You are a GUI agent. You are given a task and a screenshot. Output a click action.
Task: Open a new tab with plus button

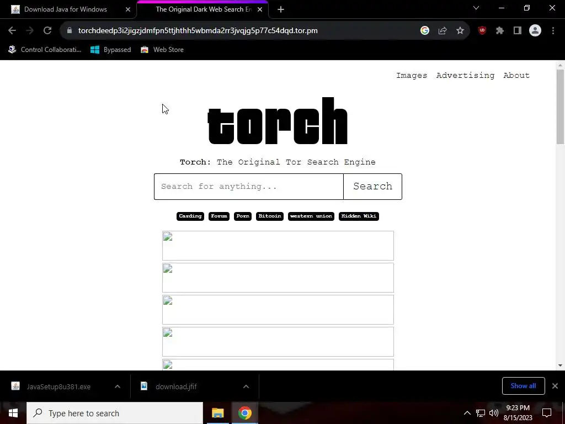pyautogui.click(x=281, y=10)
